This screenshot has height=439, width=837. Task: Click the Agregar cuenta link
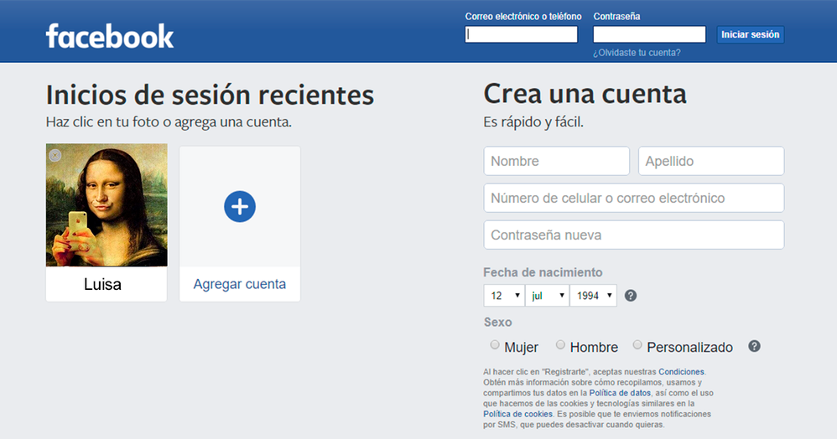(x=240, y=284)
